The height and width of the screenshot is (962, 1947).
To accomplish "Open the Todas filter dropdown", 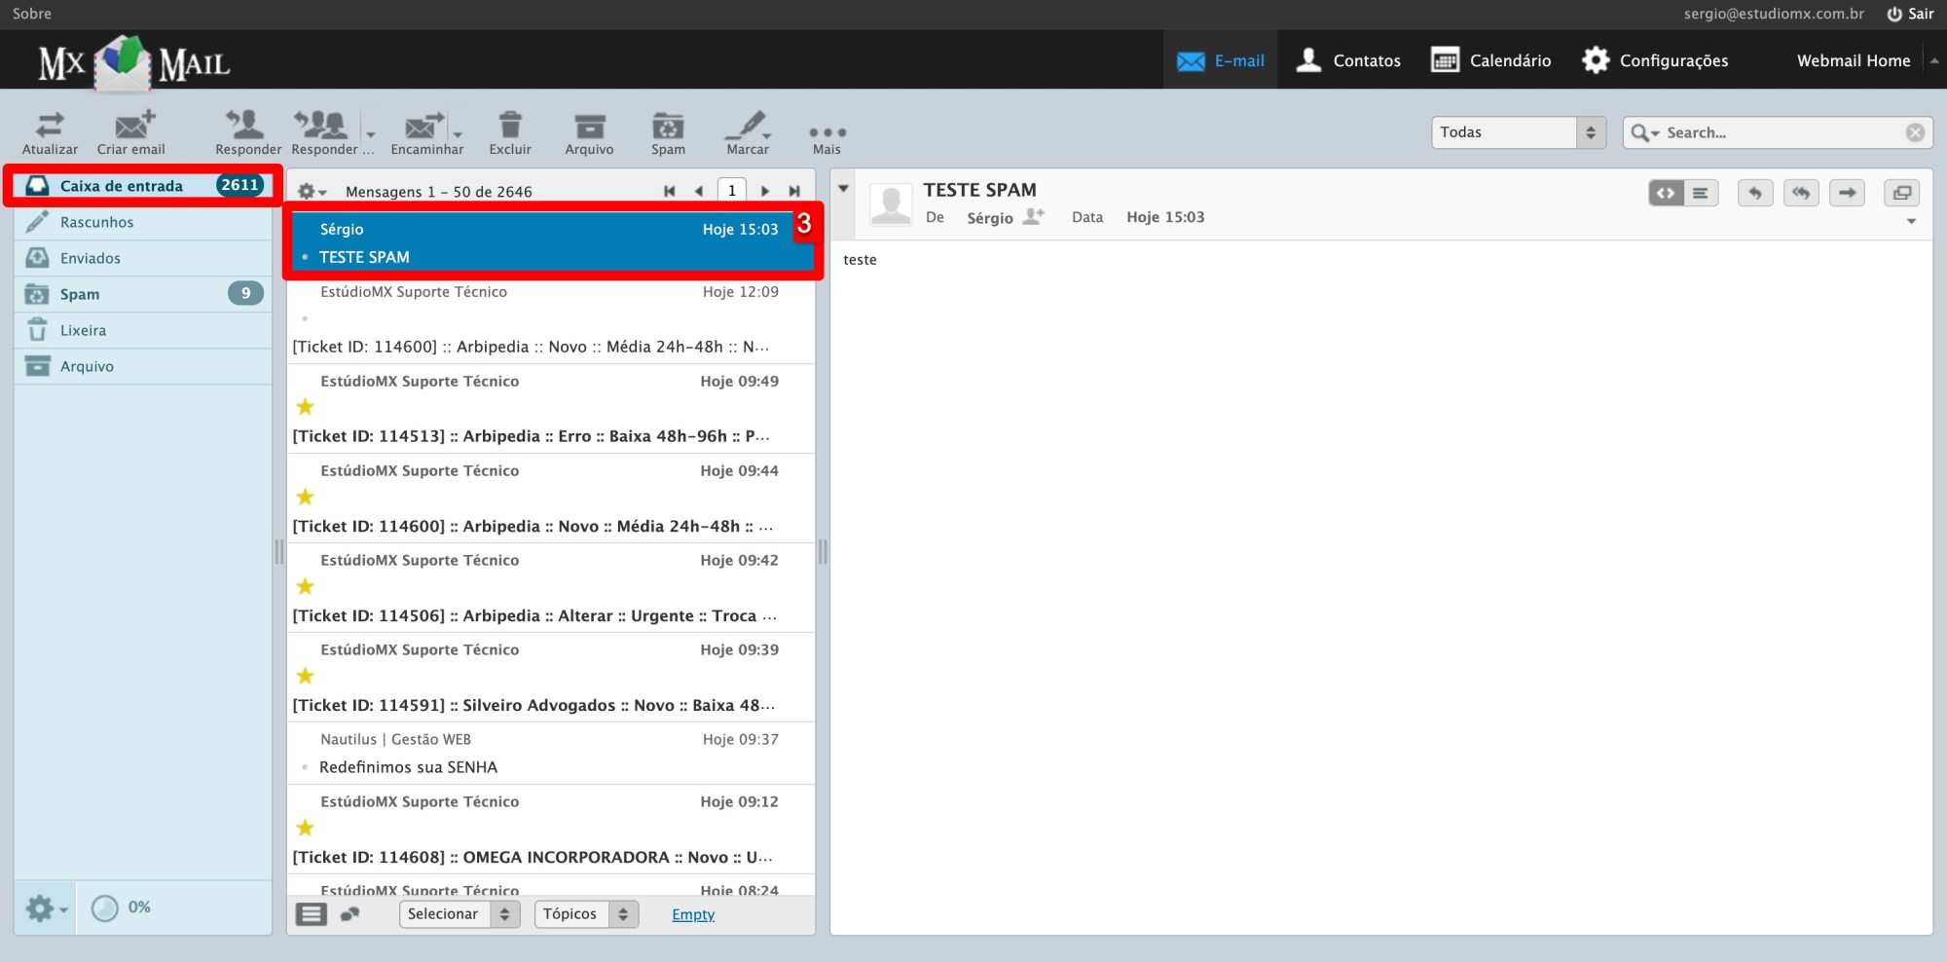I will coord(1517,131).
